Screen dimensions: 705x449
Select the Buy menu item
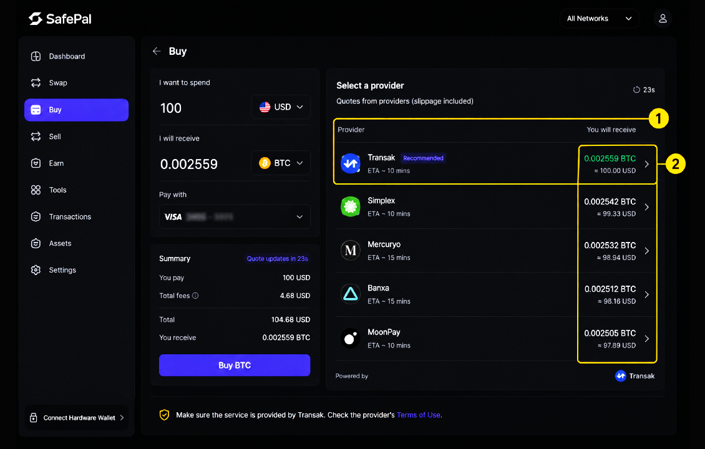click(77, 110)
